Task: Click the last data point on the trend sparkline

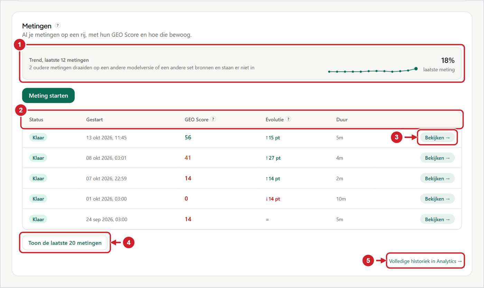Action: point(416,68)
